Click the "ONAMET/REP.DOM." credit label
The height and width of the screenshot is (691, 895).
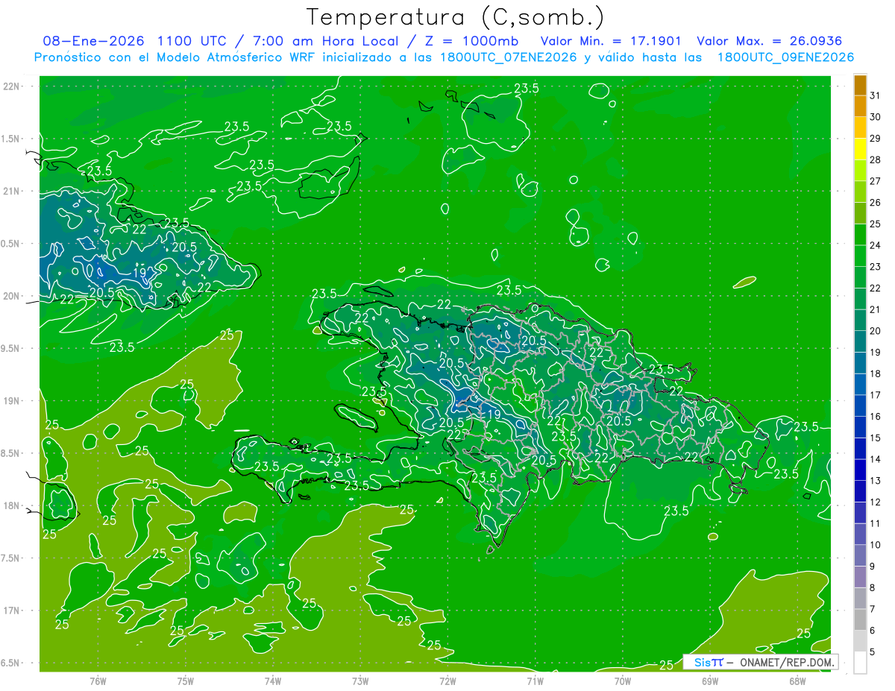coord(786,662)
